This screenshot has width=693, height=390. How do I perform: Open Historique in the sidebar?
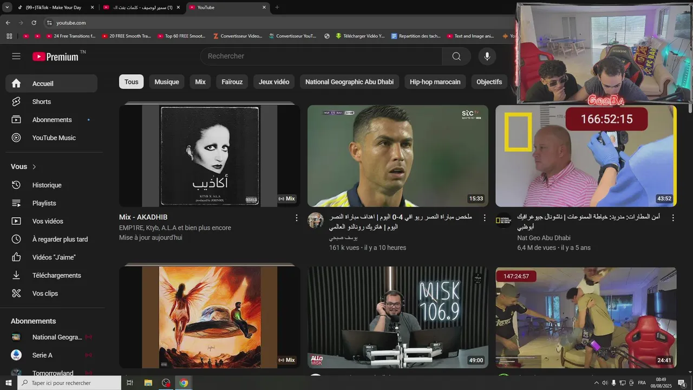click(x=51, y=185)
